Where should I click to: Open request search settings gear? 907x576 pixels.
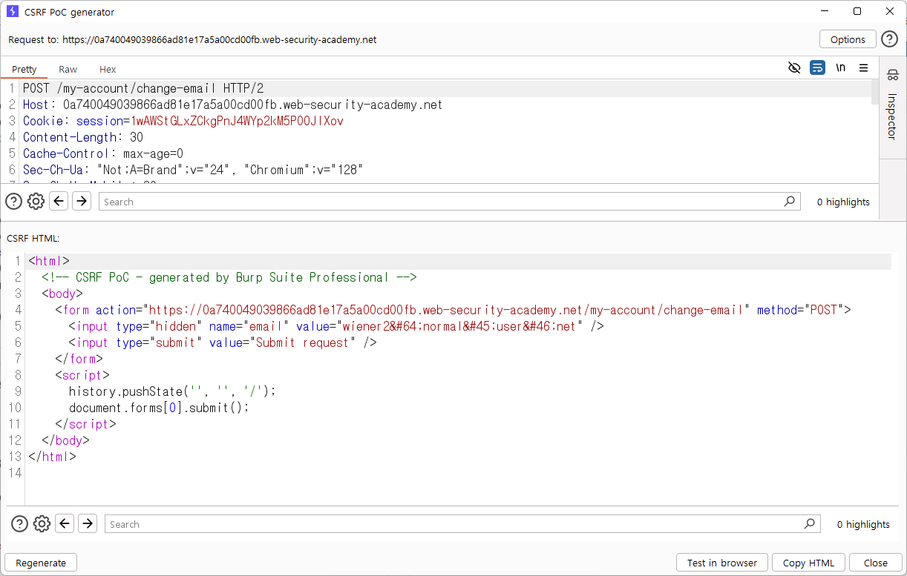pos(36,201)
